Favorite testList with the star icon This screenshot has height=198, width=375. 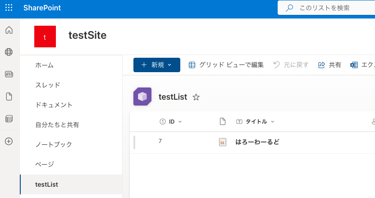[196, 97]
